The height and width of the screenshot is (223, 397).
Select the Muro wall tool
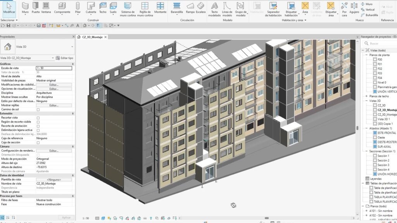(25, 8)
